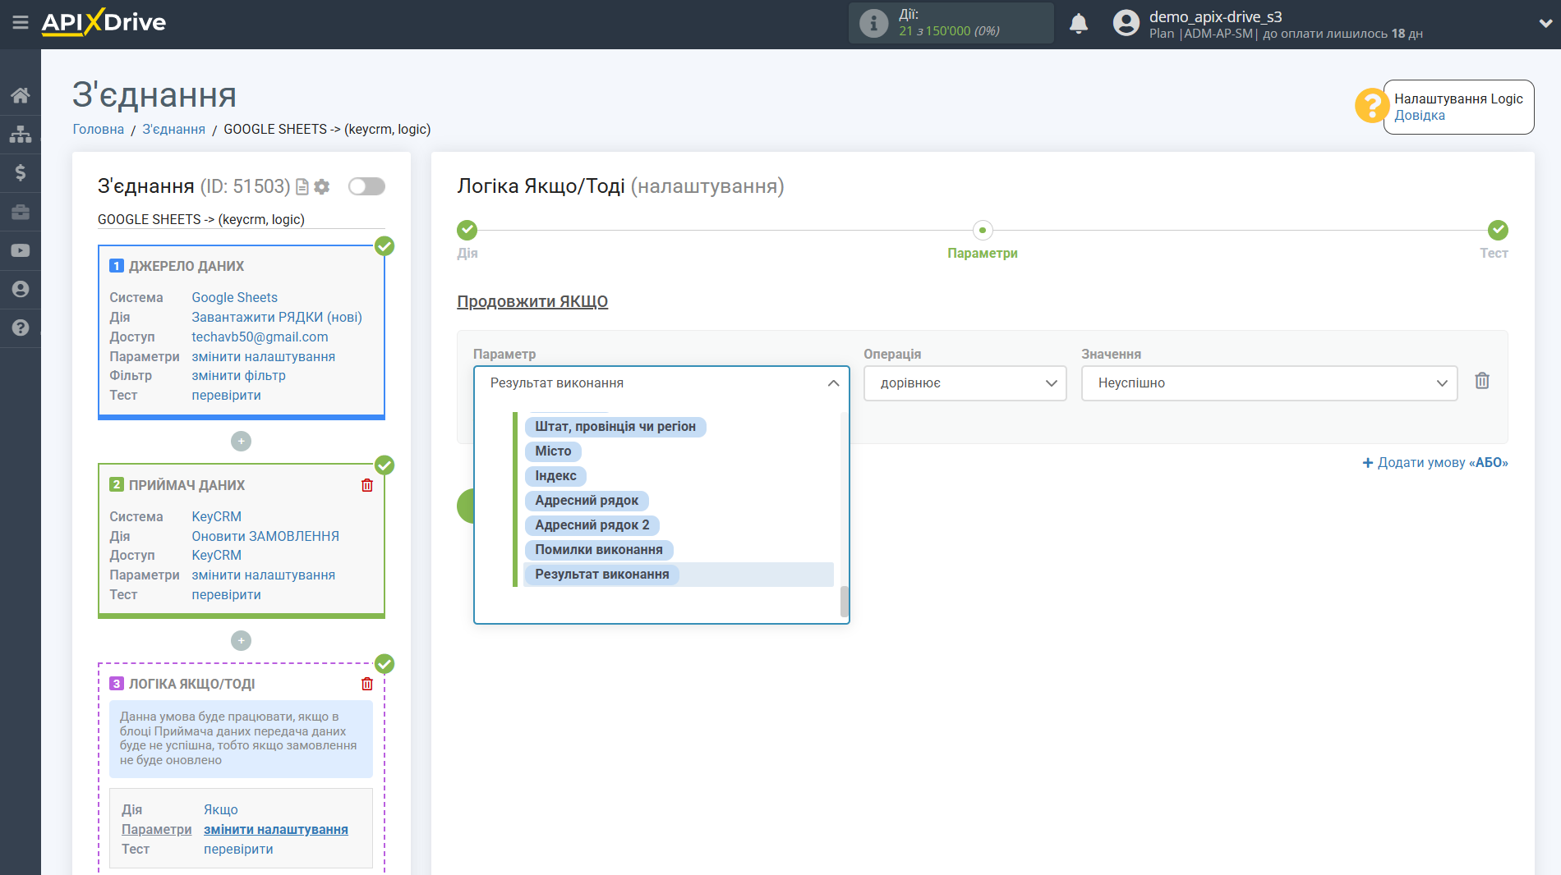Click receiver 'перевірити' test link

[x=226, y=595]
